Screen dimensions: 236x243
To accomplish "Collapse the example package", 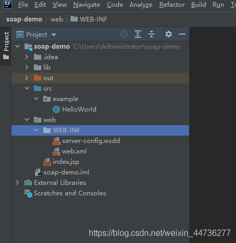I will point(37,98).
